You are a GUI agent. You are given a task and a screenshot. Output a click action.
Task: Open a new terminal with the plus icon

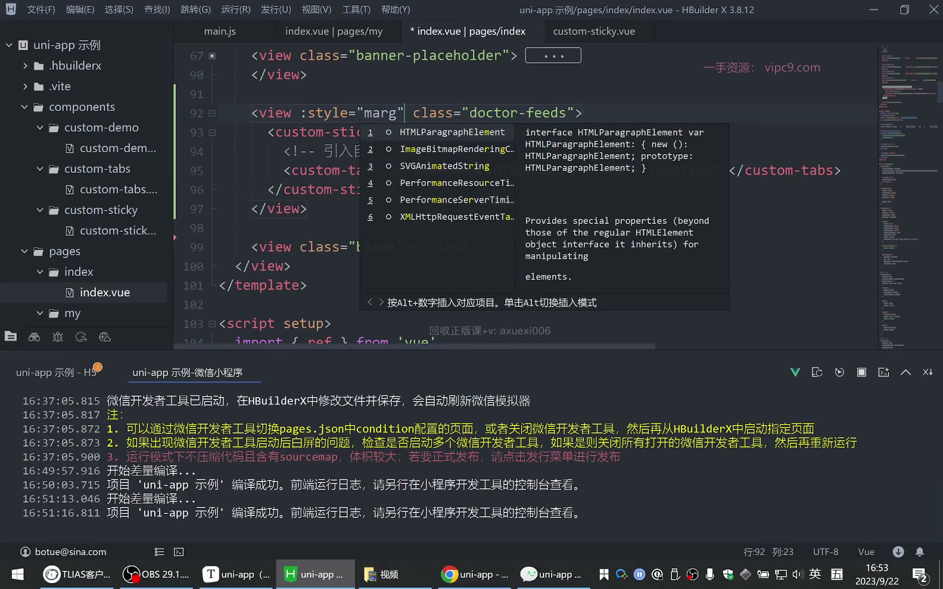click(x=884, y=373)
